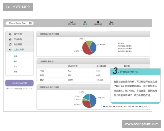Click the green 5.79% pie slice
Screen dimensions: 164x131
click(x=89, y=43)
